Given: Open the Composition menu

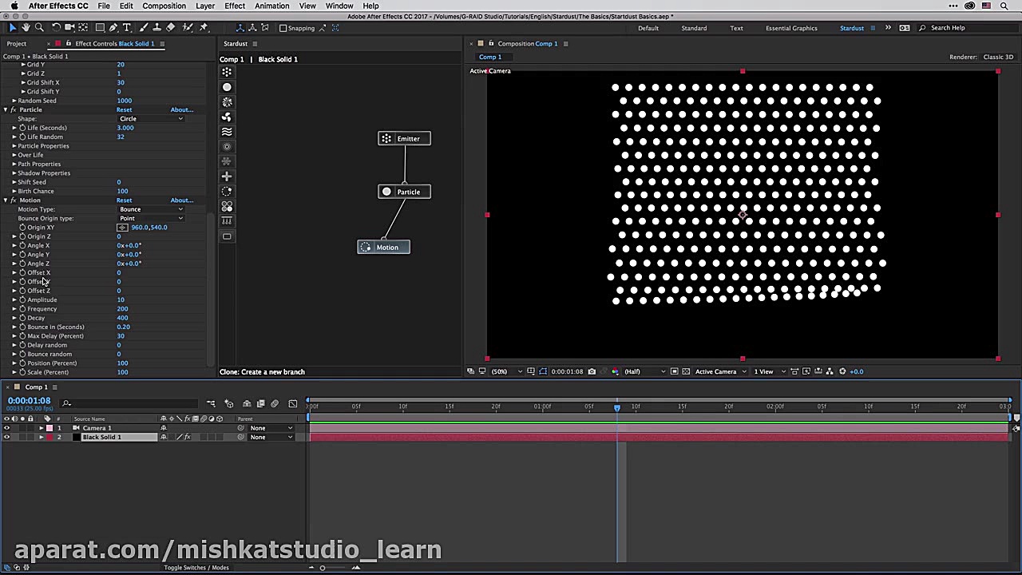Looking at the screenshot, I should coord(164,6).
